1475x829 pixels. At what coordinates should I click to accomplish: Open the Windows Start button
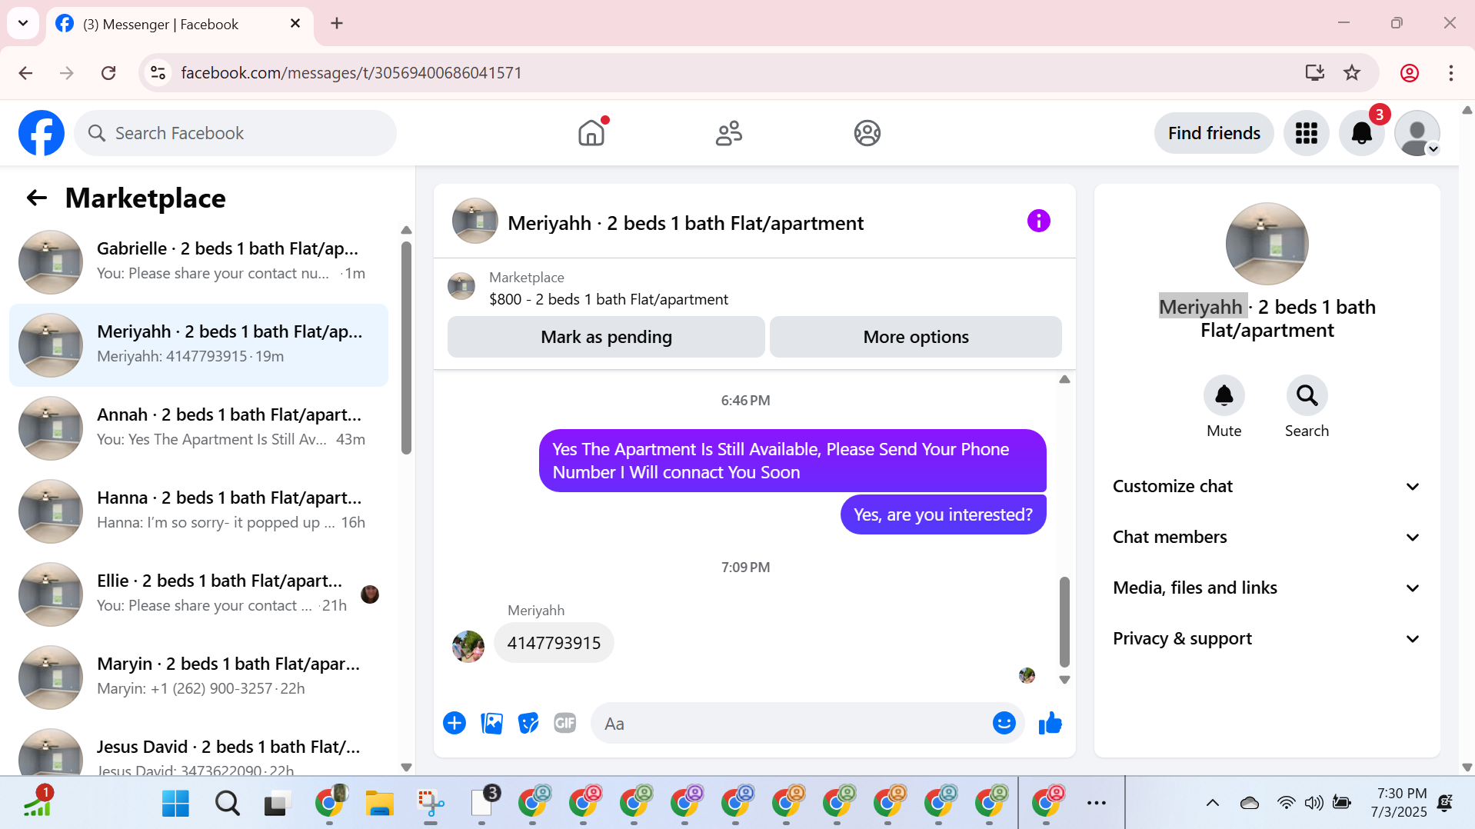(175, 804)
